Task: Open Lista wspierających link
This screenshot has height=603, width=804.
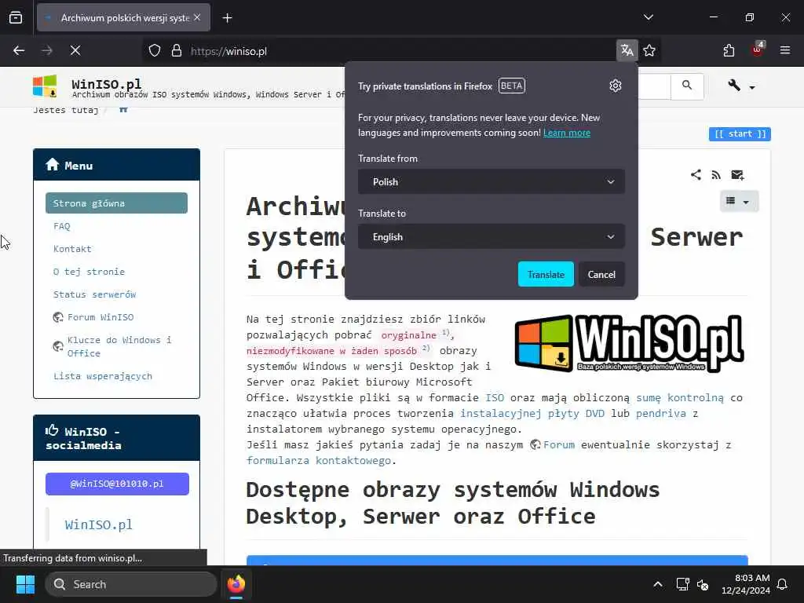Action: pos(103,376)
